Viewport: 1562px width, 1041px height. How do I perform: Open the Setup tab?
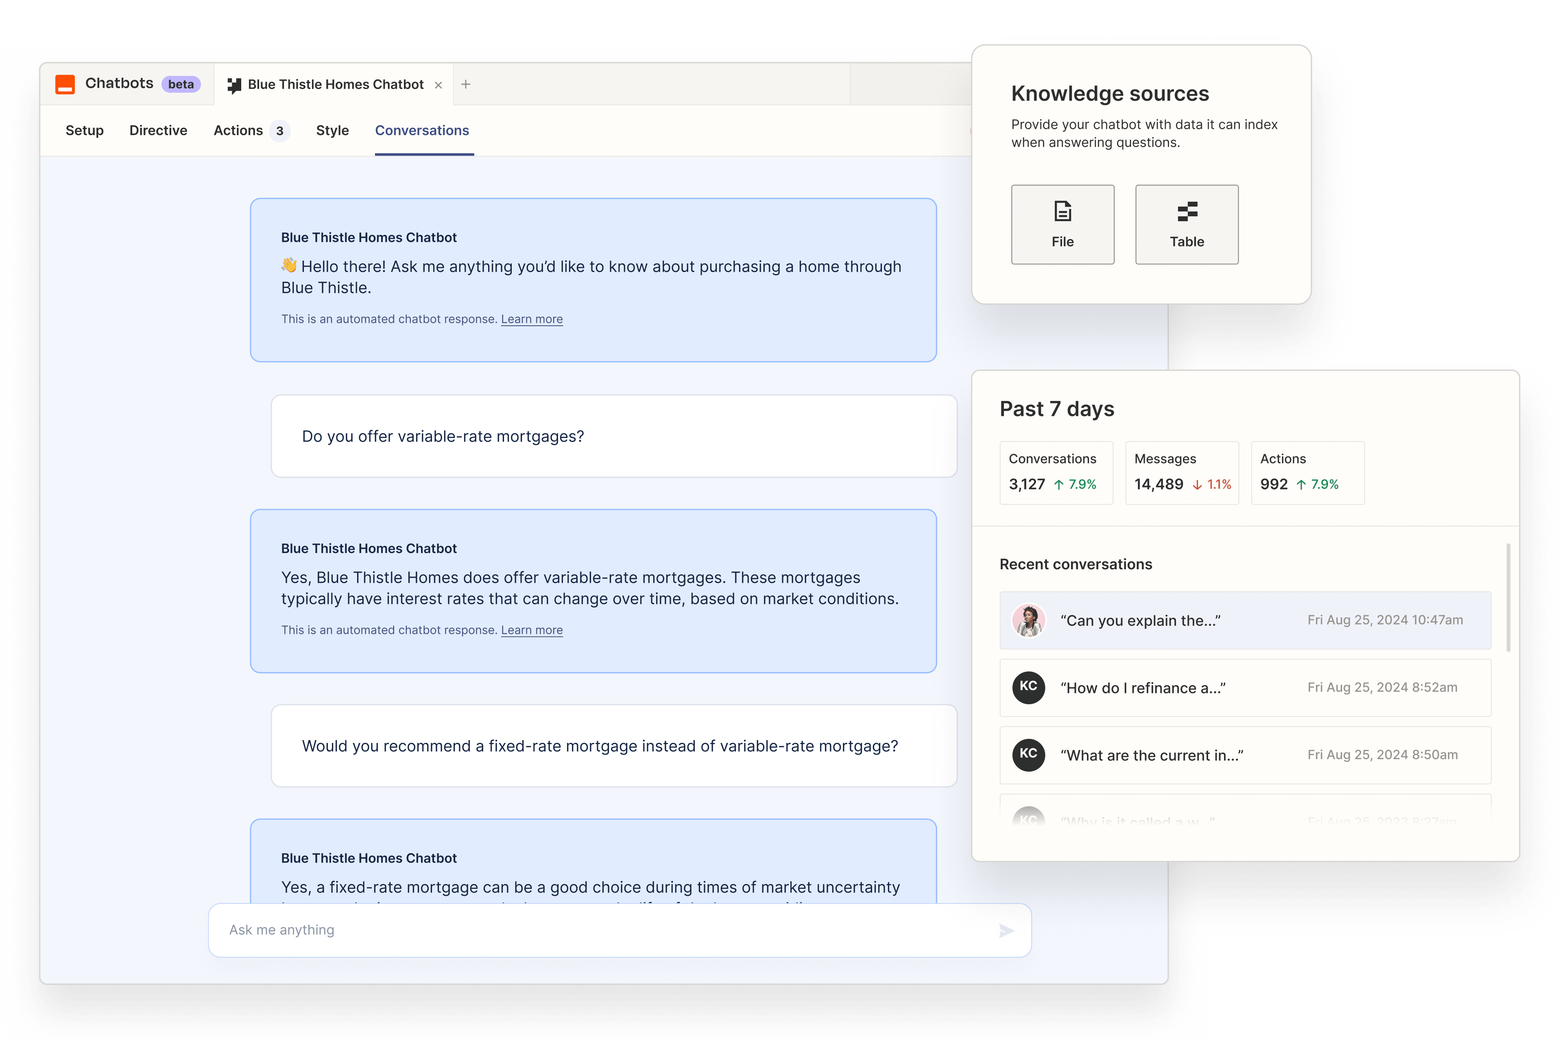[84, 130]
